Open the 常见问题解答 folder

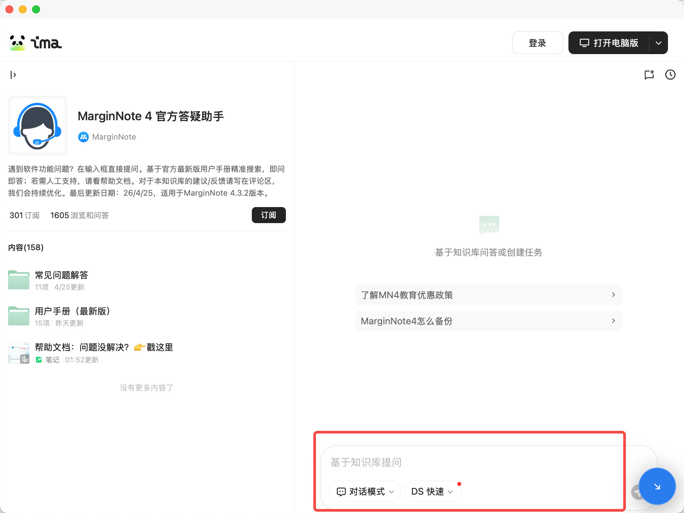[x=61, y=275]
